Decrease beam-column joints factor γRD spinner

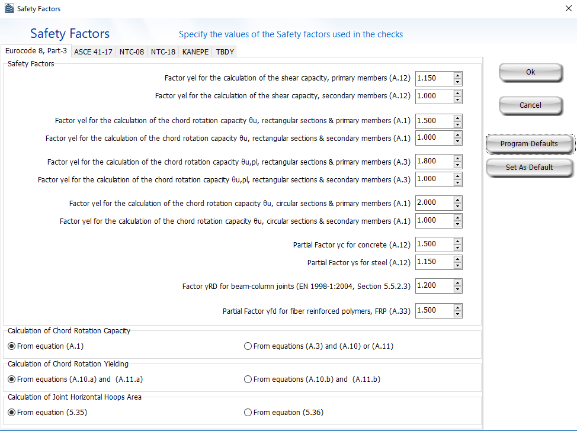pyautogui.click(x=457, y=289)
